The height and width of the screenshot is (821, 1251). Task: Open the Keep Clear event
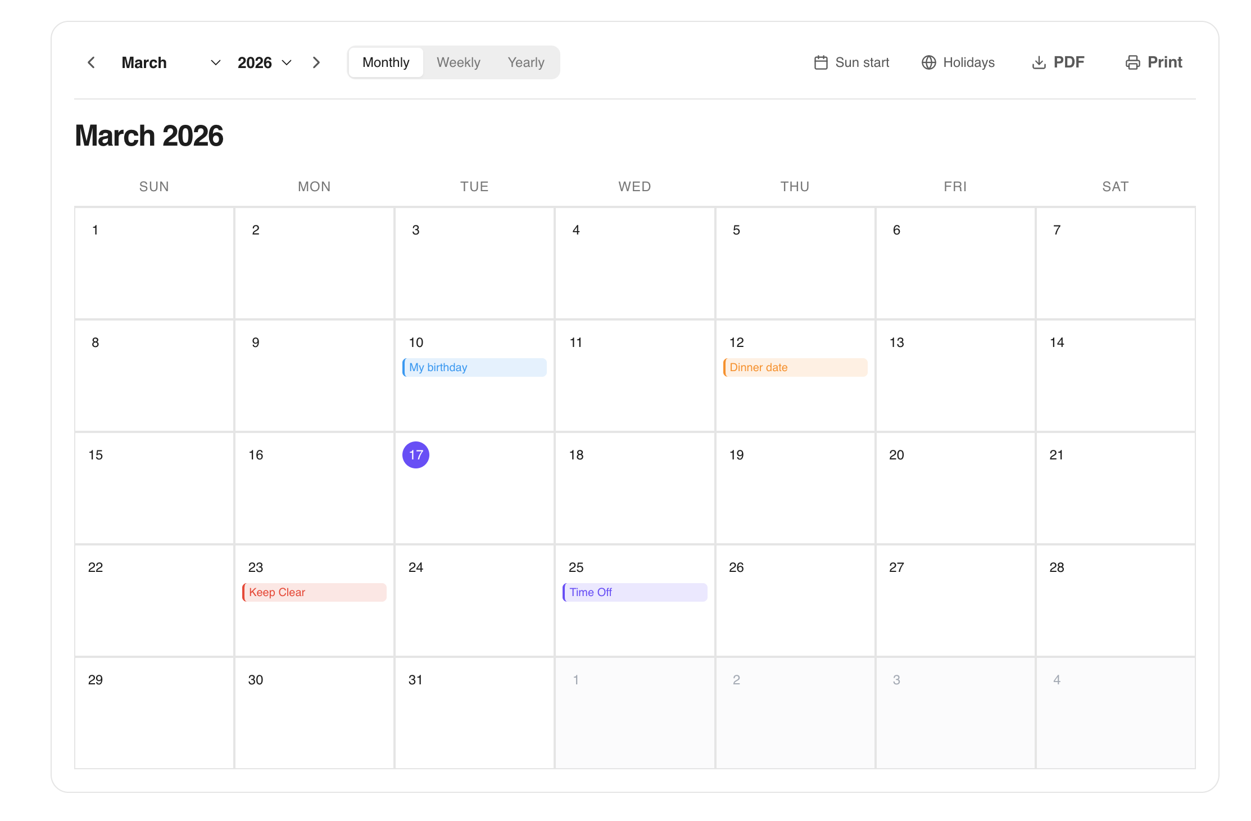(314, 592)
